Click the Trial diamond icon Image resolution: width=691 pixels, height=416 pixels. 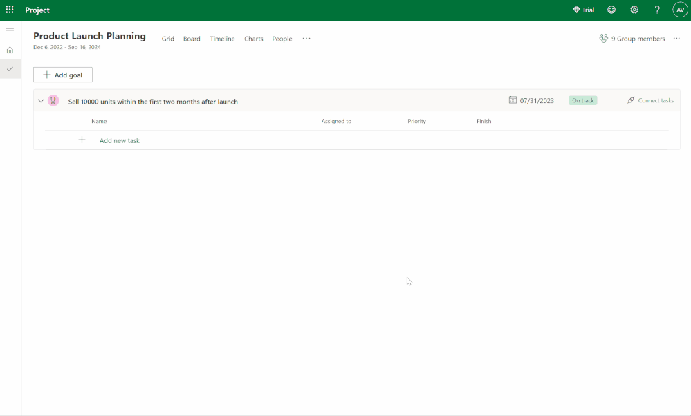(576, 10)
